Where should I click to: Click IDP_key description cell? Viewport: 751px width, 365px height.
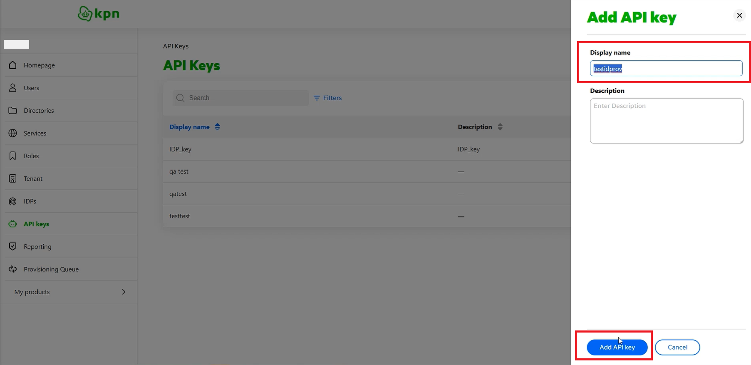pos(469,149)
